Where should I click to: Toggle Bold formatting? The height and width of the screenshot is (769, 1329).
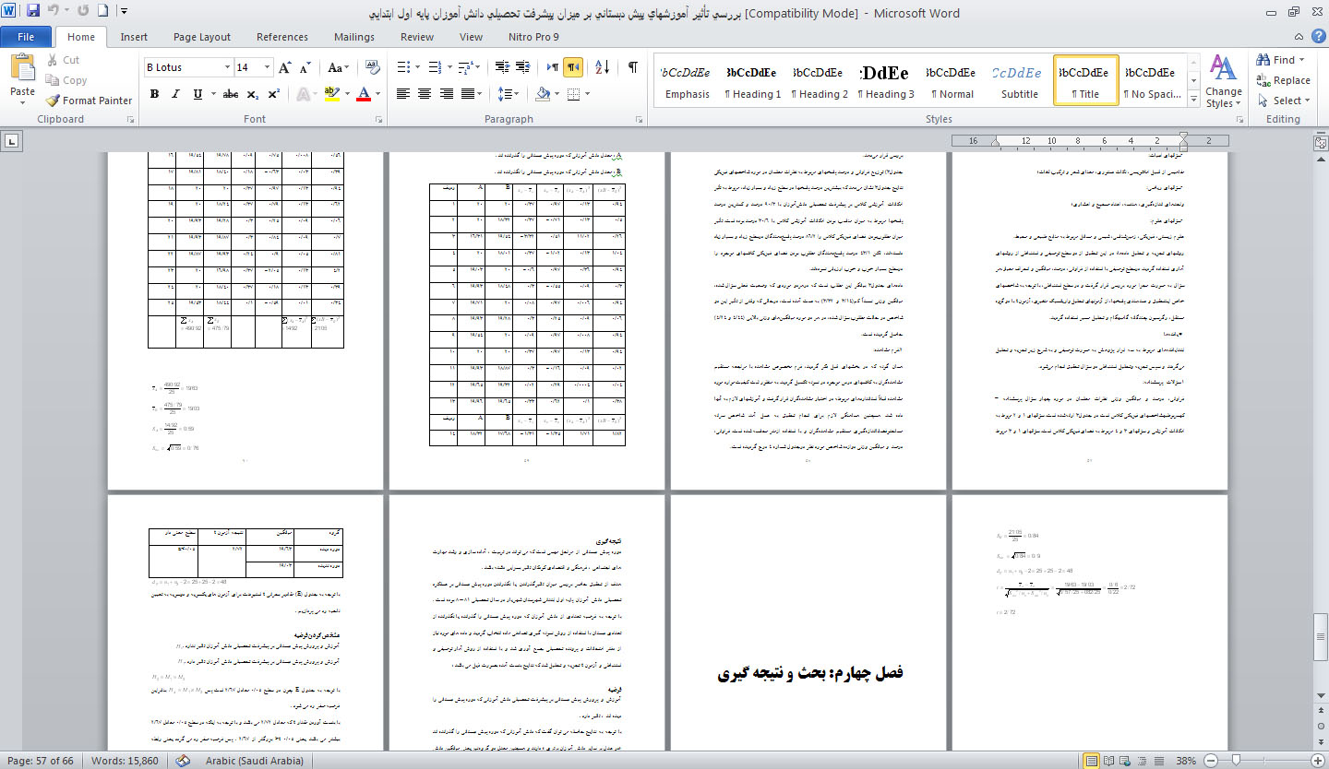154,94
